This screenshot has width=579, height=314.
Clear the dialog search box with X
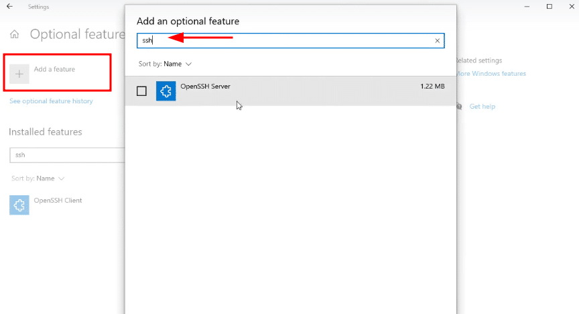click(x=438, y=41)
